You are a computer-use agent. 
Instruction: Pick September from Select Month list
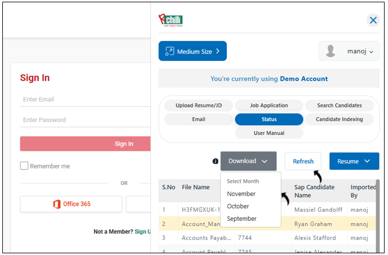(242, 219)
